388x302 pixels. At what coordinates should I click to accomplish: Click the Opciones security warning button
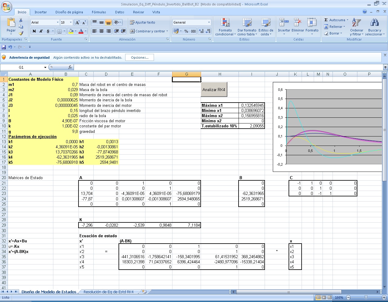(x=139, y=57)
